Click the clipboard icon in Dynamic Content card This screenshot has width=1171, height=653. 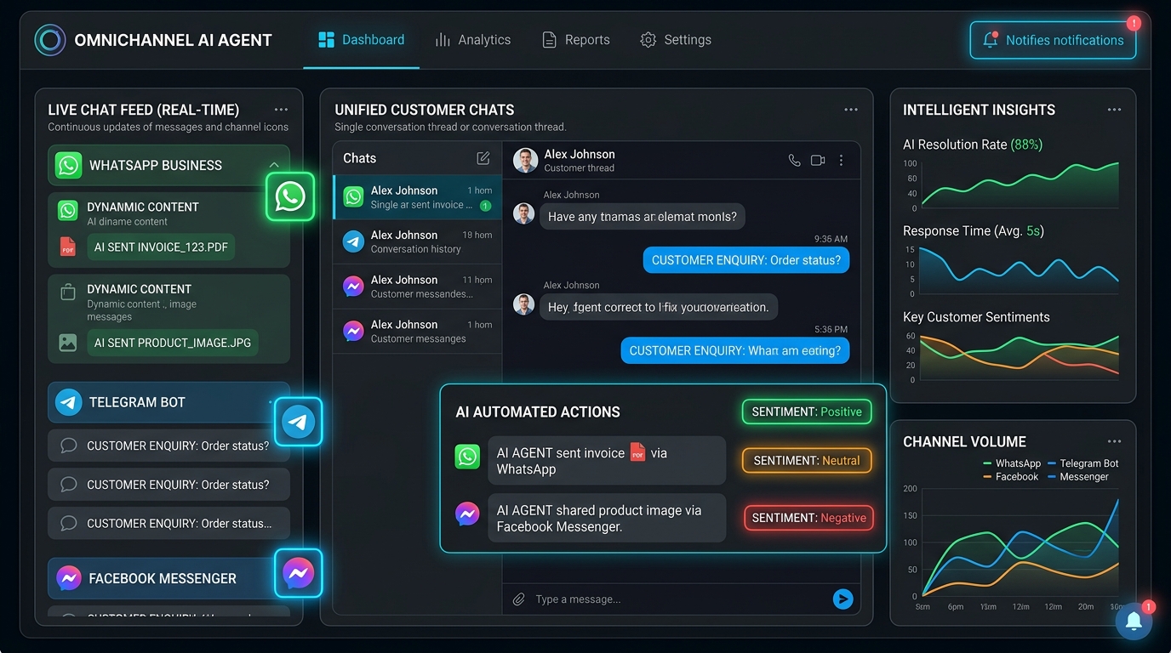67,292
